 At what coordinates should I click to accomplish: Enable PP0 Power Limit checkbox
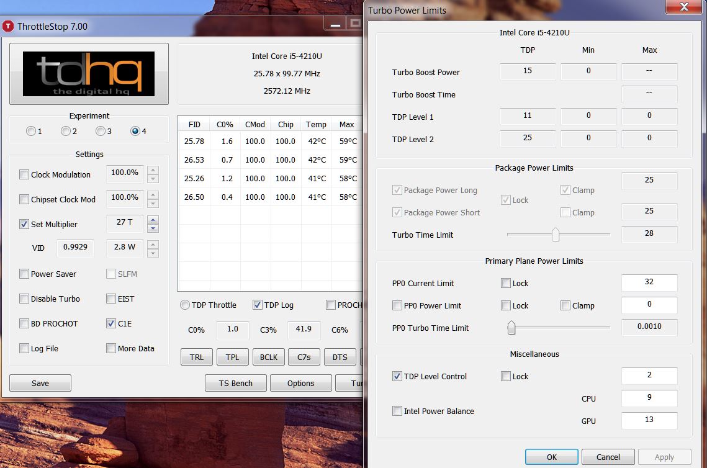(397, 305)
